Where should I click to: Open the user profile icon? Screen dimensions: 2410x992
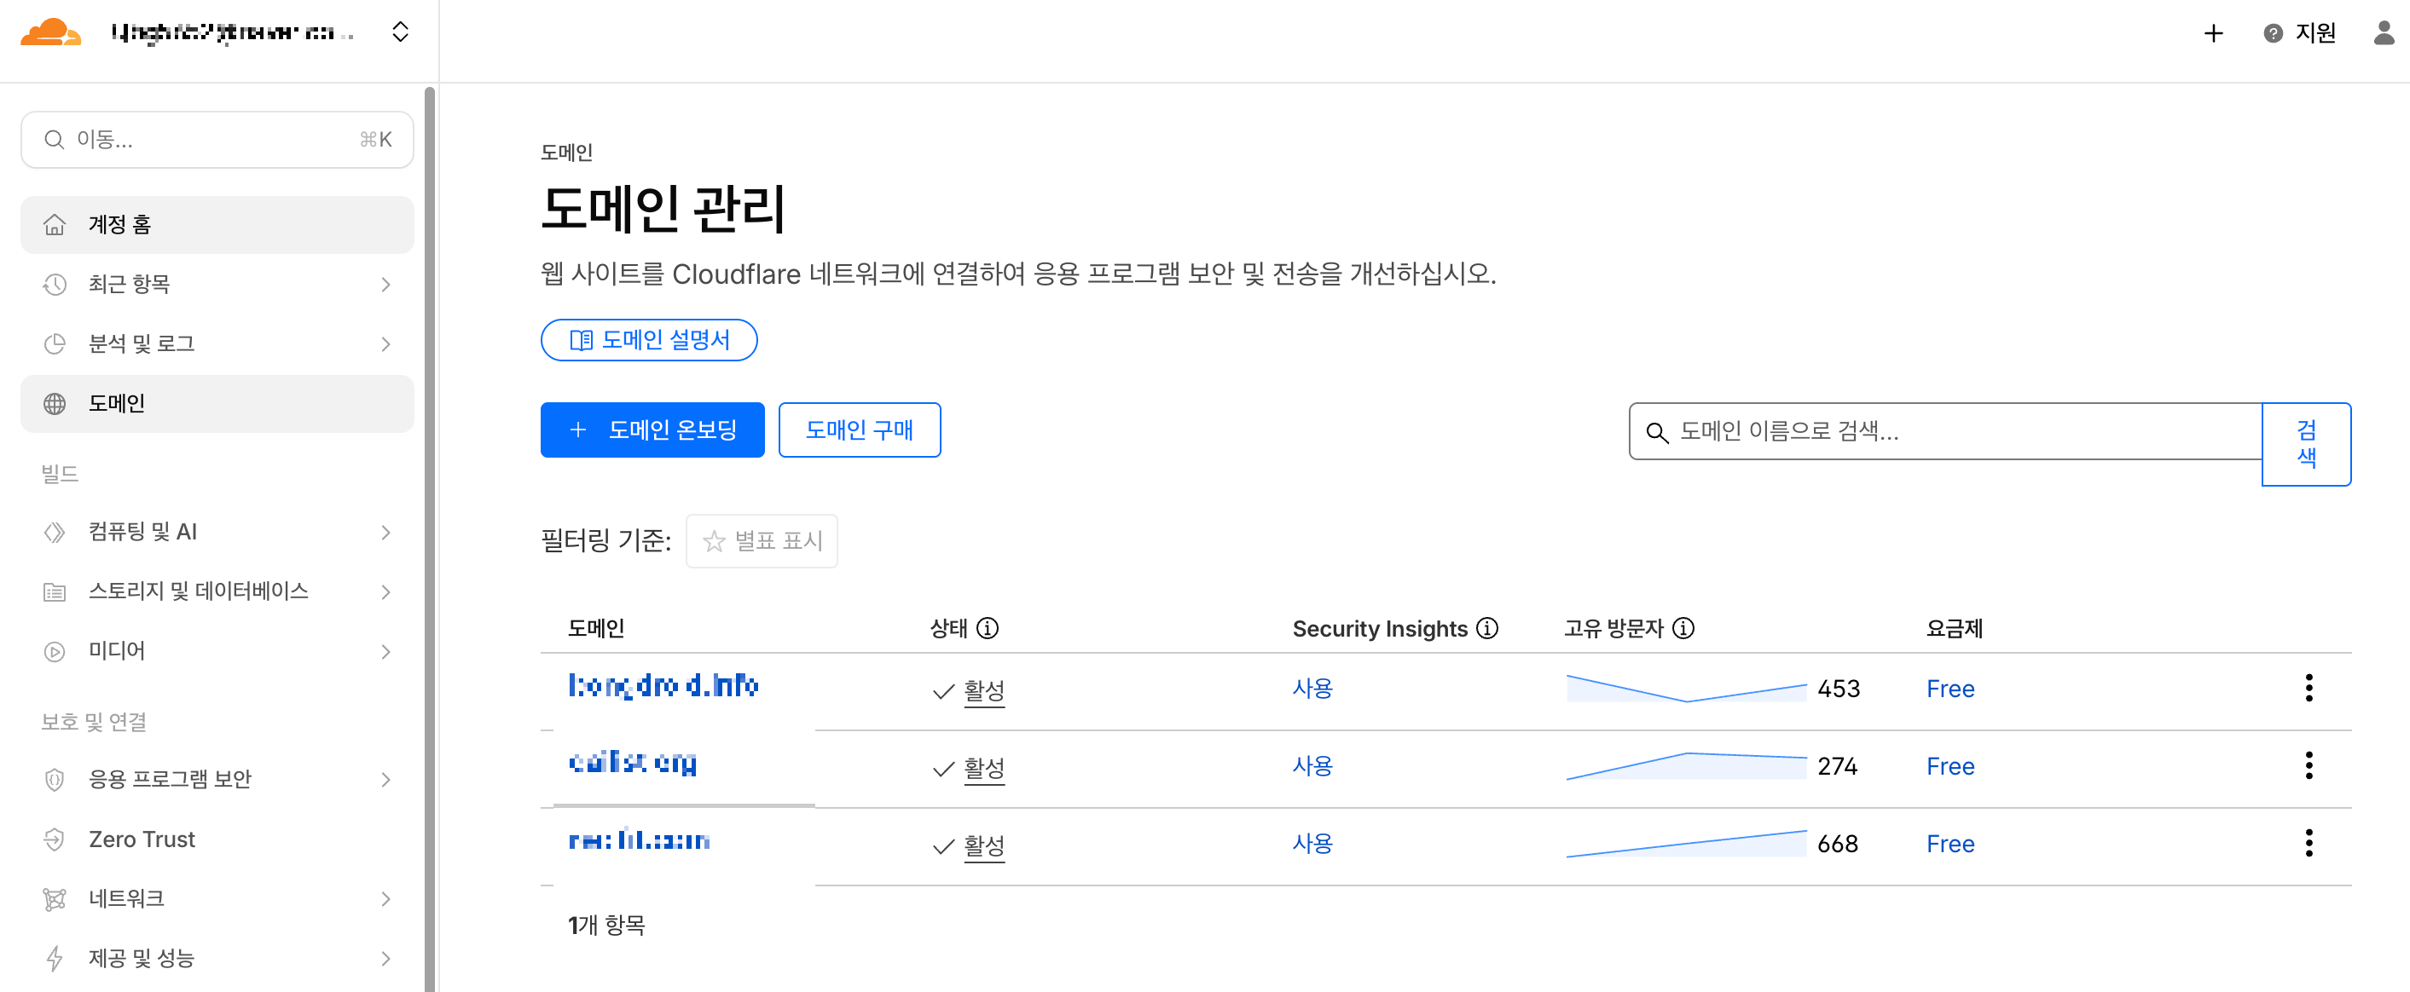(2383, 33)
